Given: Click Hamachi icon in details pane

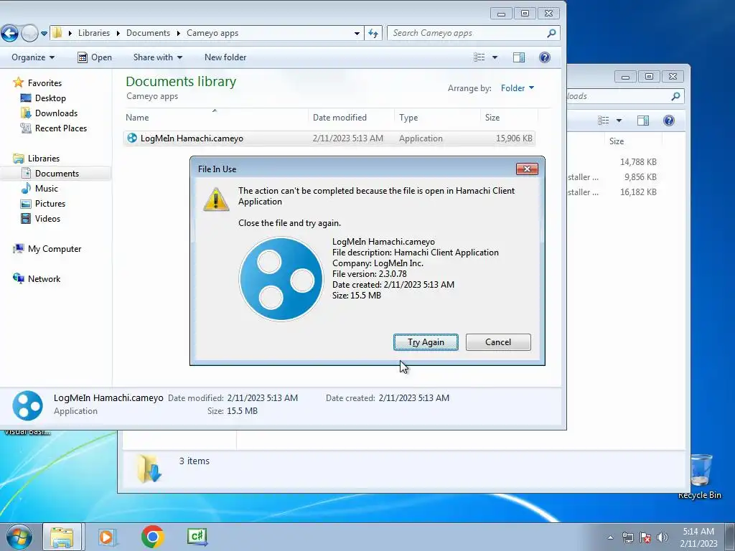Looking at the screenshot, I should pyautogui.click(x=28, y=405).
